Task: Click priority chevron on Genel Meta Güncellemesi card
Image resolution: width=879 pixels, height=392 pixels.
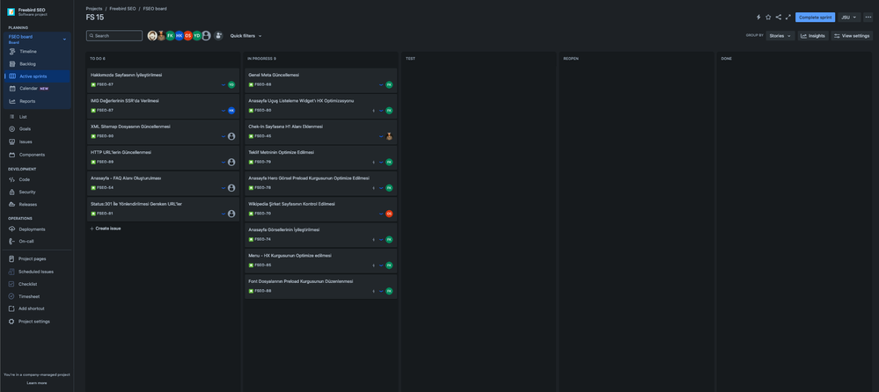Action: coord(381,84)
